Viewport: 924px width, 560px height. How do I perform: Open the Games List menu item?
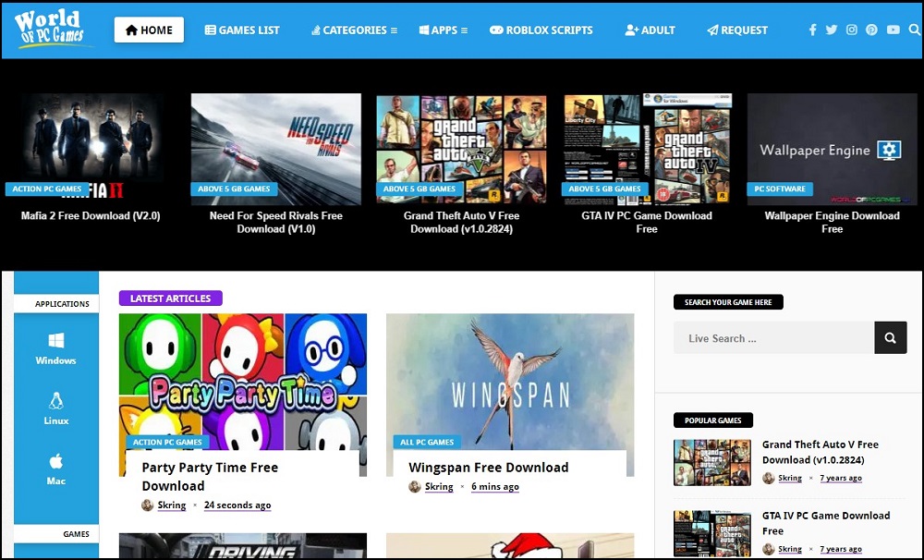(242, 30)
